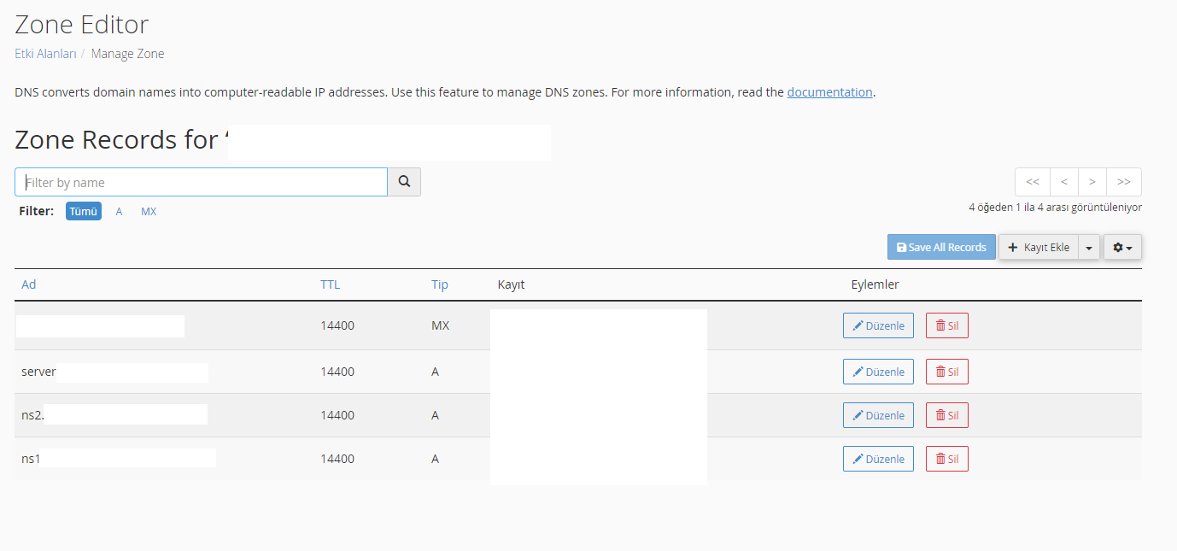Open the documentation link
The height and width of the screenshot is (551, 1177).
(x=829, y=92)
